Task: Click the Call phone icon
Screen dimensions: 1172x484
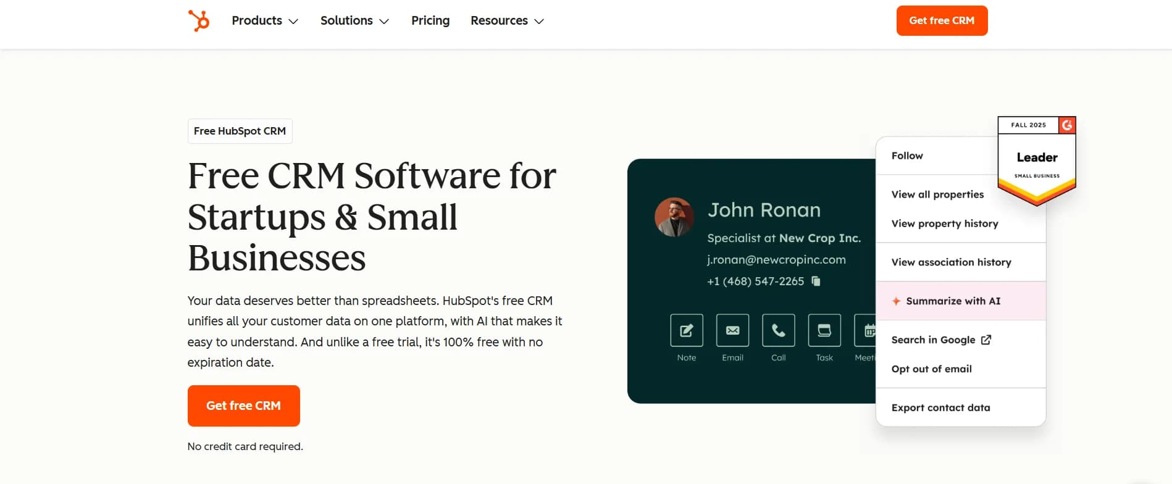Action: click(x=779, y=330)
